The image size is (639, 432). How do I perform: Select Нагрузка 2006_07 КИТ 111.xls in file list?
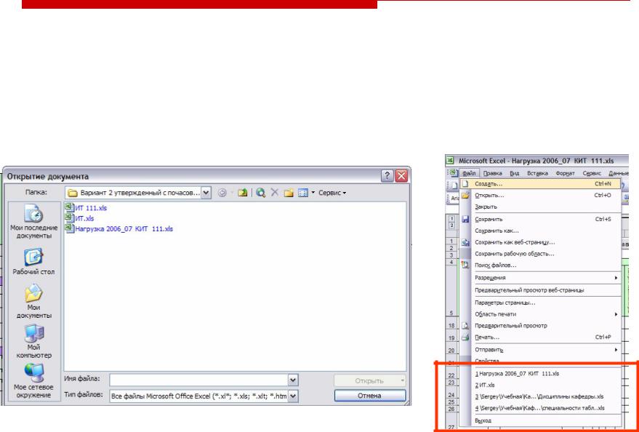click(124, 229)
